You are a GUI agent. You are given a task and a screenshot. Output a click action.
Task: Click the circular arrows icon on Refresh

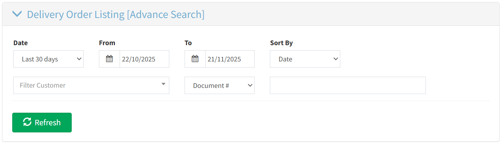(x=27, y=122)
